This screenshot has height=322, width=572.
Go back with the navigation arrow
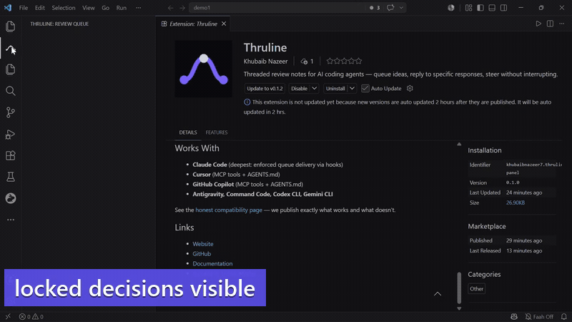pyautogui.click(x=170, y=8)
